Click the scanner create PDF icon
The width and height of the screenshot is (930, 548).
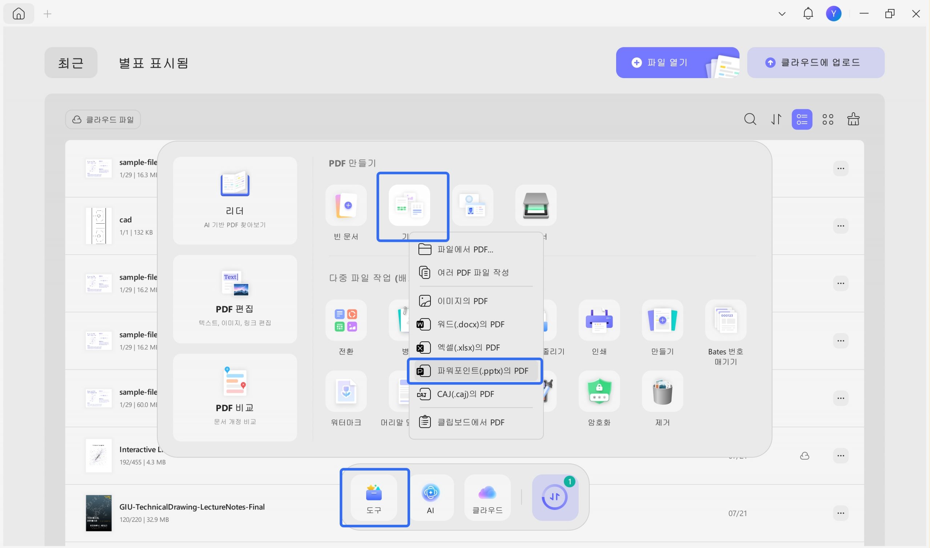coord(536,205)
